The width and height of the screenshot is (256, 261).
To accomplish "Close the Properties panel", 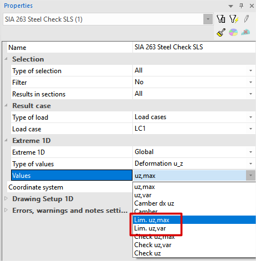I will [x=252, y=6].
